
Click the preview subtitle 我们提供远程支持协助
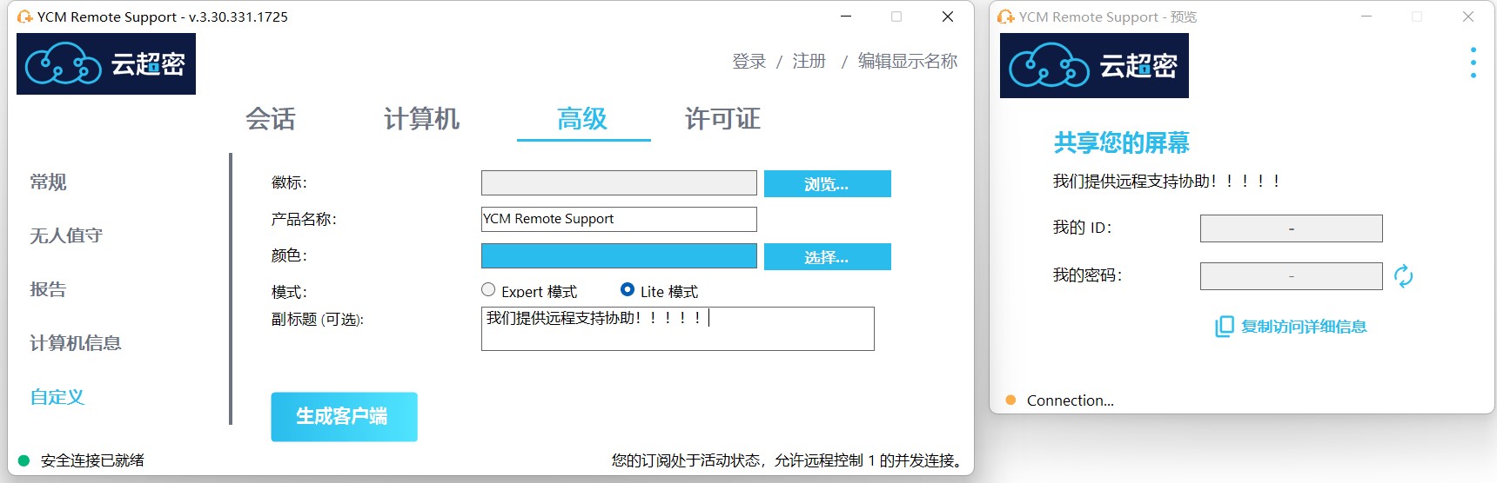[1166, 181]
